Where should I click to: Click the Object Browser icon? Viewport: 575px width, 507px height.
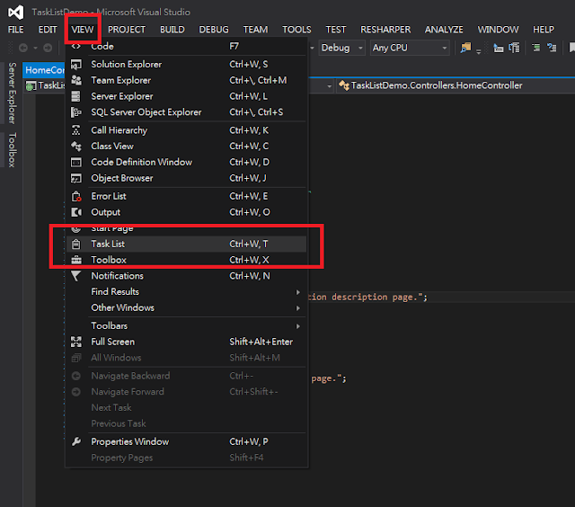75,178
